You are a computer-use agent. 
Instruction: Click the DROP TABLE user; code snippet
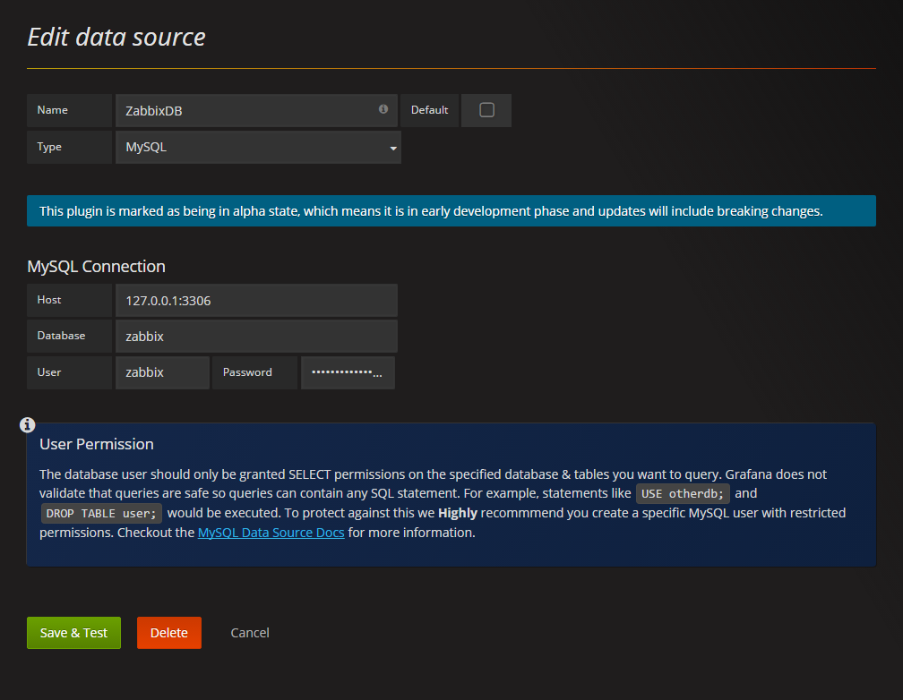tap(100, 513)
